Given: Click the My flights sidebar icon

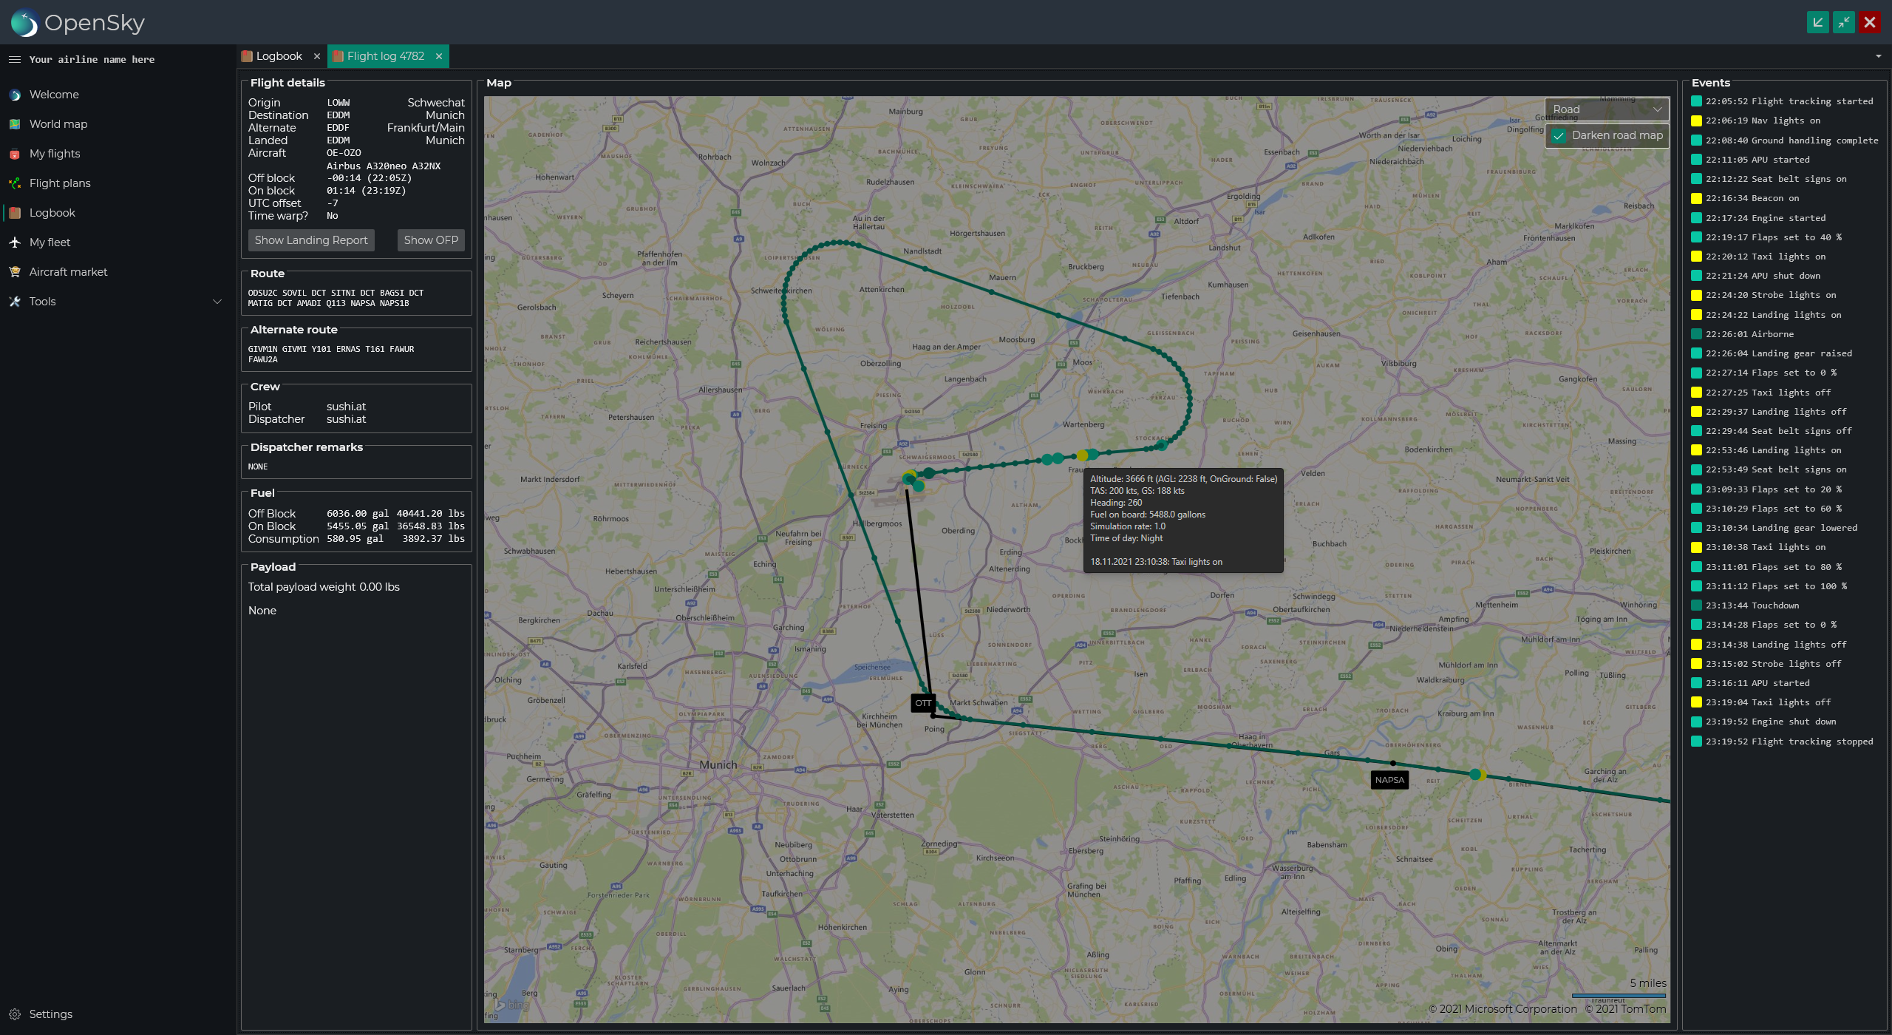Looking at the screenshot, I should tap(15, 154).
